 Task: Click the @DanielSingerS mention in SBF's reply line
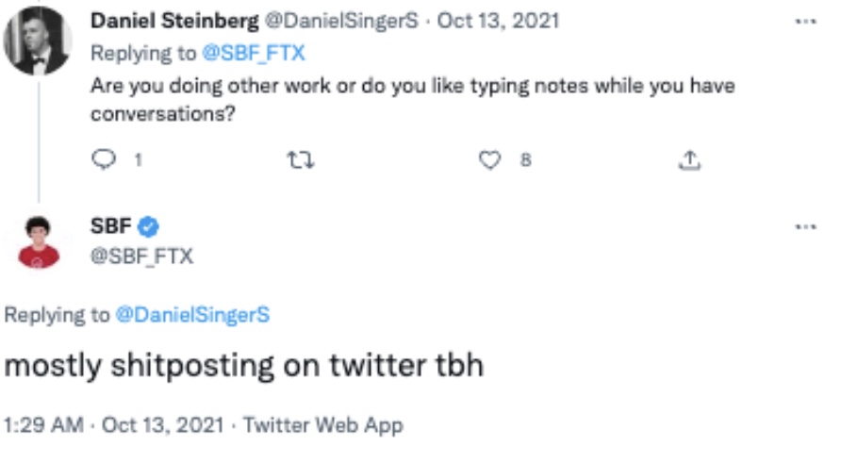click(191, 315)
